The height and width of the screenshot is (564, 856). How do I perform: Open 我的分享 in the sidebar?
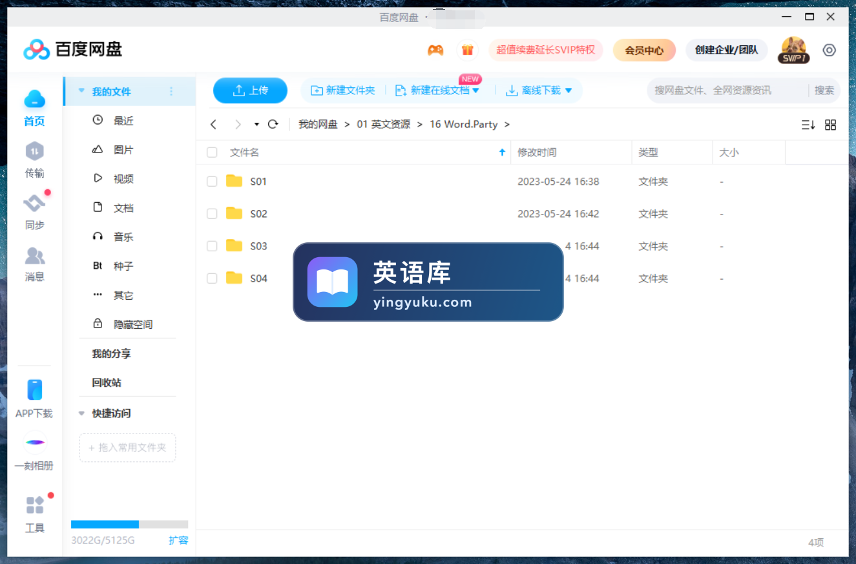coord(111,353)
